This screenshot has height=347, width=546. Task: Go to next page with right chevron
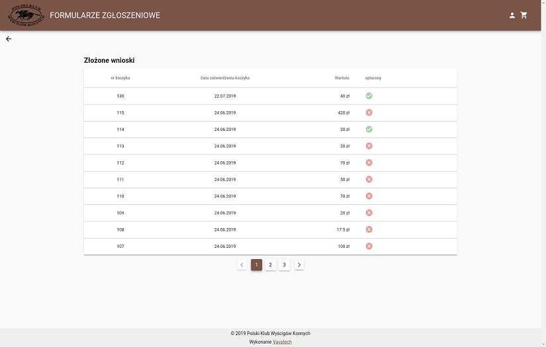pyautogui.click(x=299, y=265)
